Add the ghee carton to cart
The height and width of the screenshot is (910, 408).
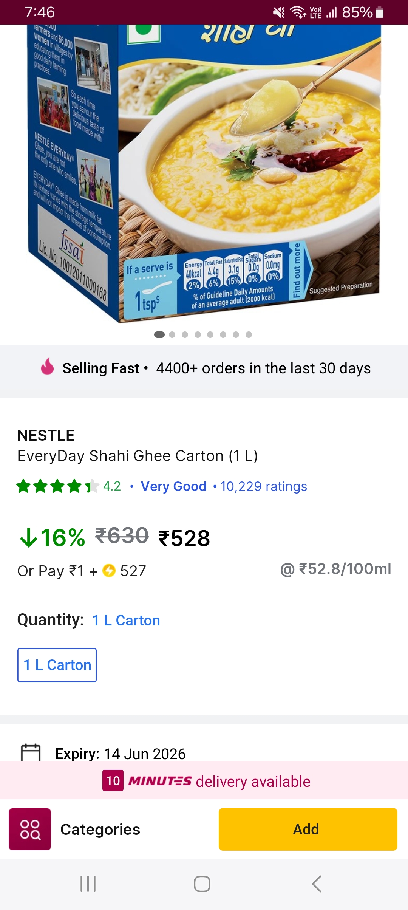(308, 829)
